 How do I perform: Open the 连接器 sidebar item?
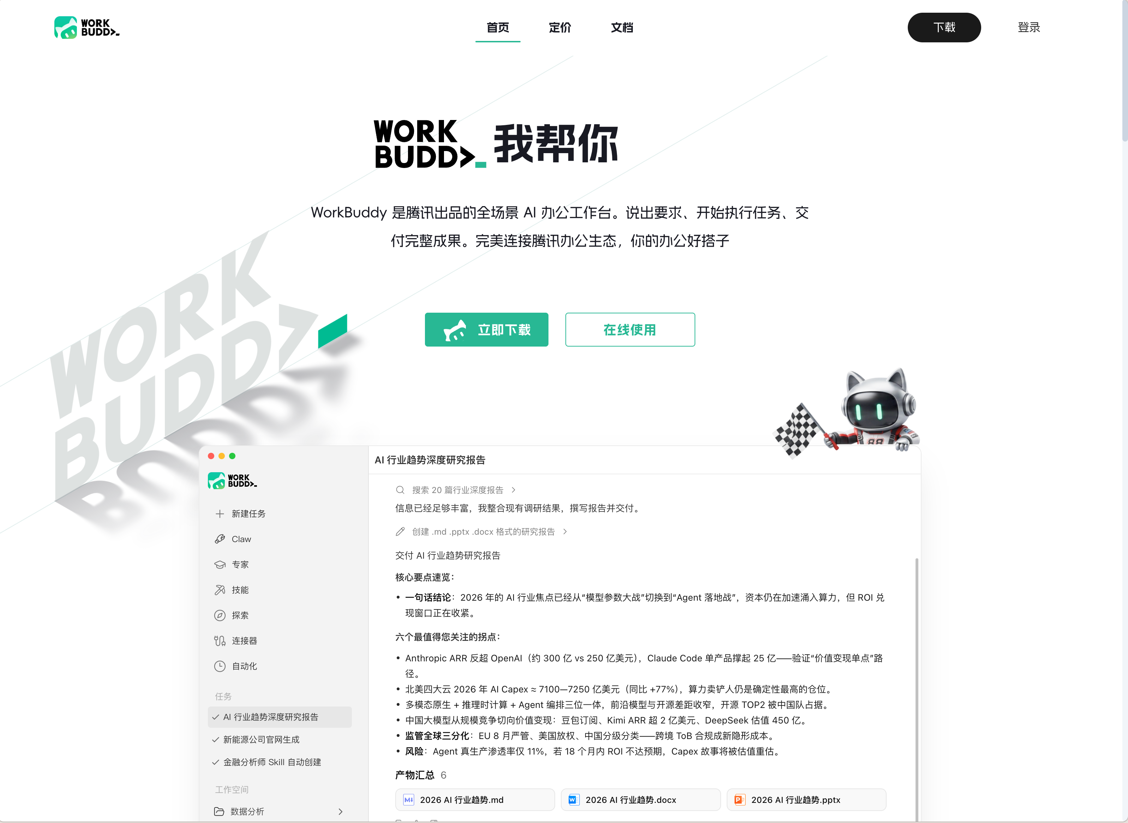(x=244, y=641)
